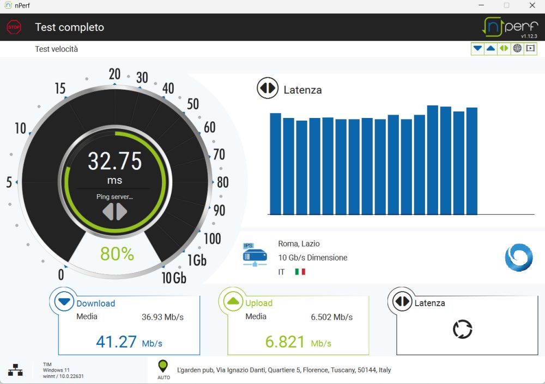Click the Upload card title
545x384 pixels.
(259, 303)
